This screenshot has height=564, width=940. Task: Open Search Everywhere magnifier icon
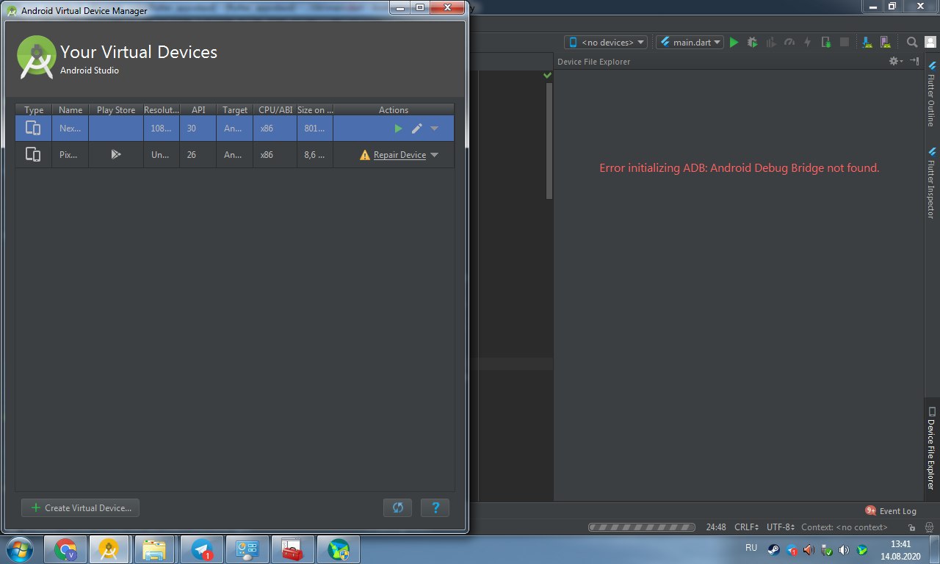pyautogui.click(x=911, y=43)
